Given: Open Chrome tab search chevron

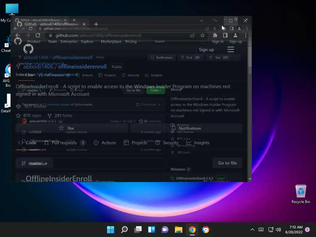Looking at the screenshot, I should click(x=202, y=21).
